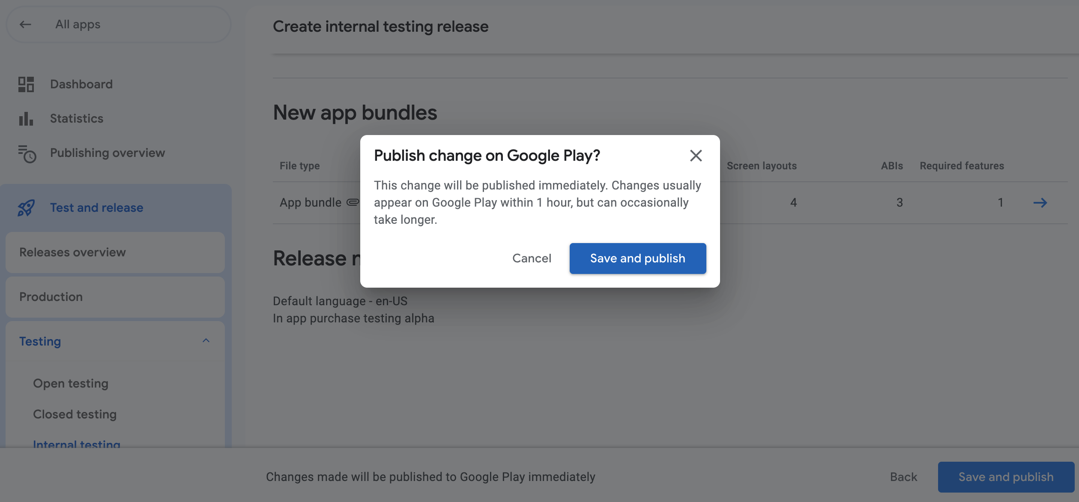1079x502 pixels.
Task: Select Closed testing in the sidebar
Action: (x=75, y=414)
